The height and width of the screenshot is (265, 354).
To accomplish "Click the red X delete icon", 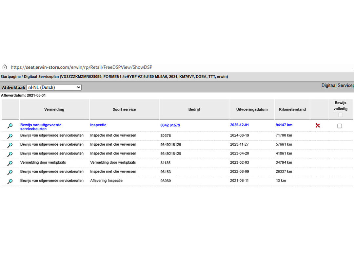I will click(x=318, y=125).
